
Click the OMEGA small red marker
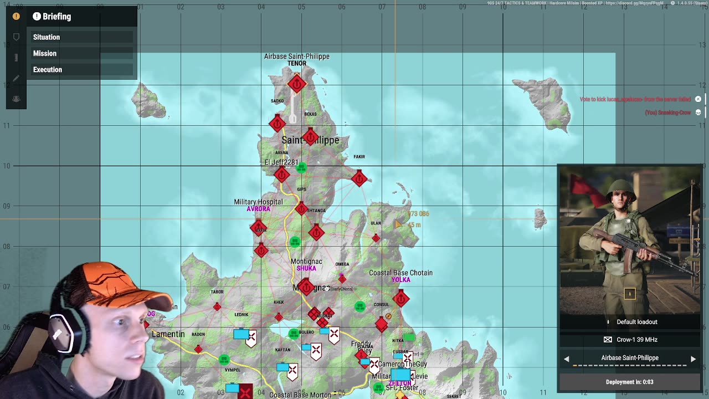point(342,279)
